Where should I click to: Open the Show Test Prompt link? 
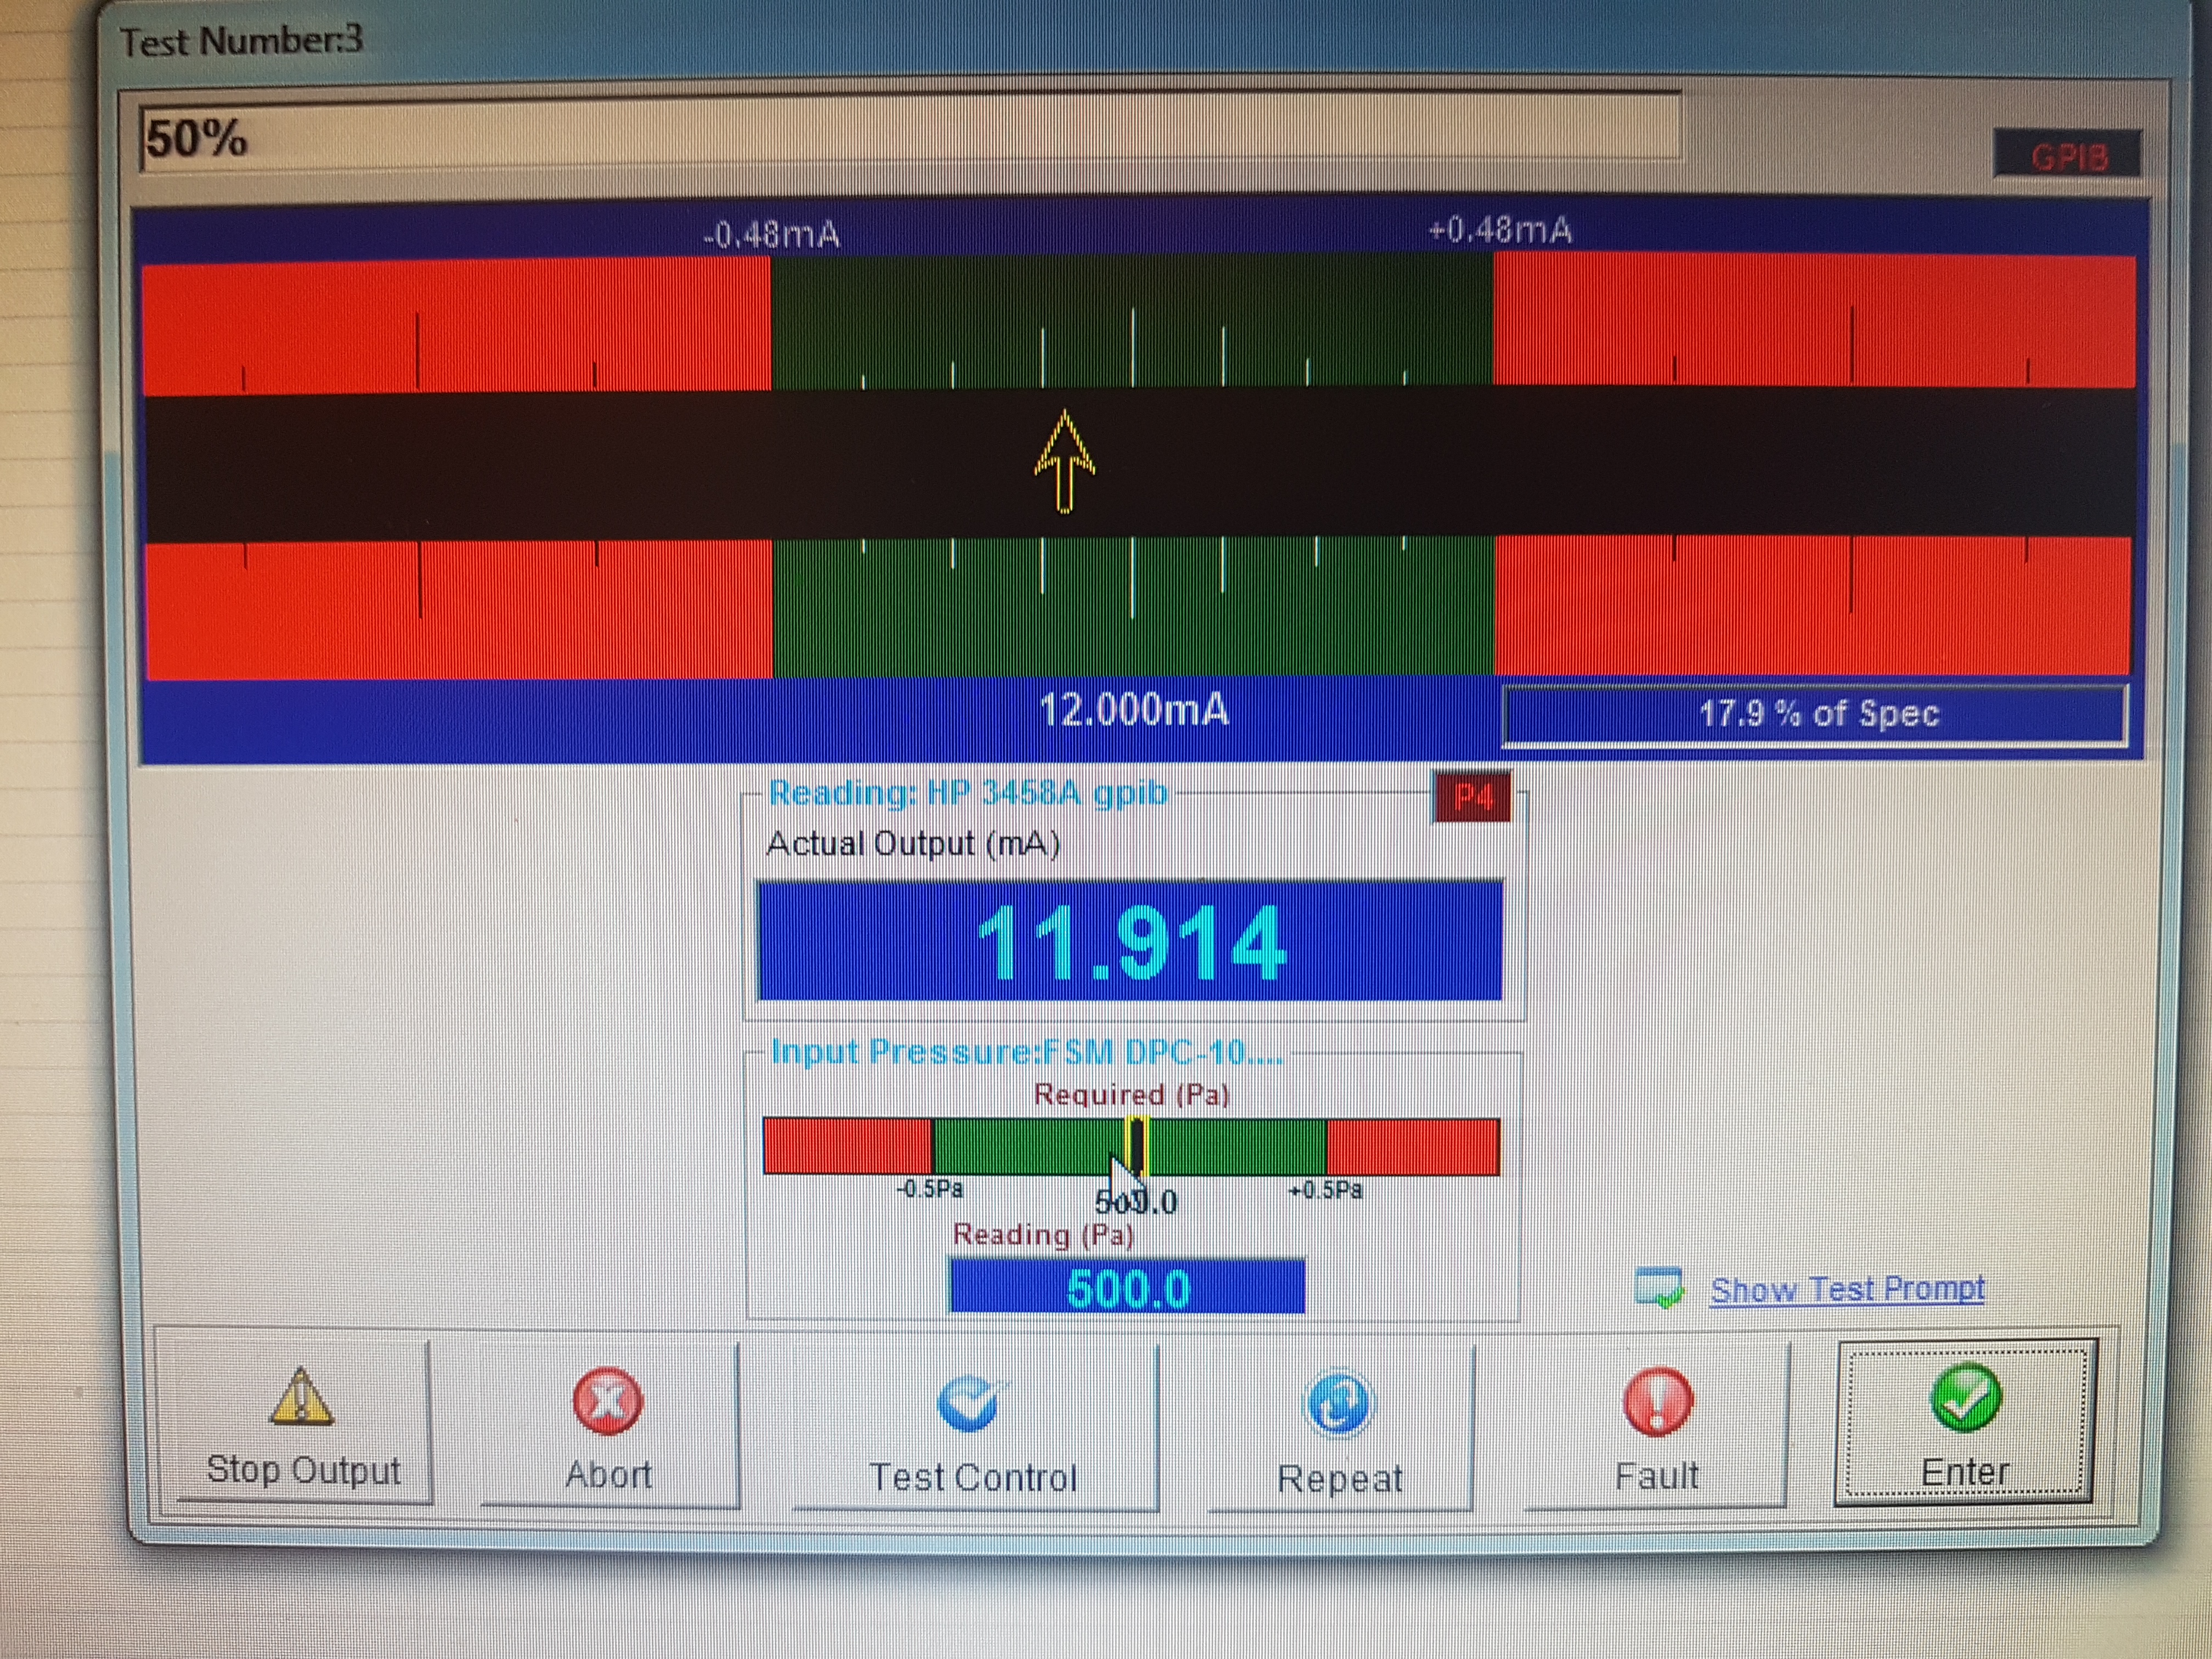click(1847, 1289)
